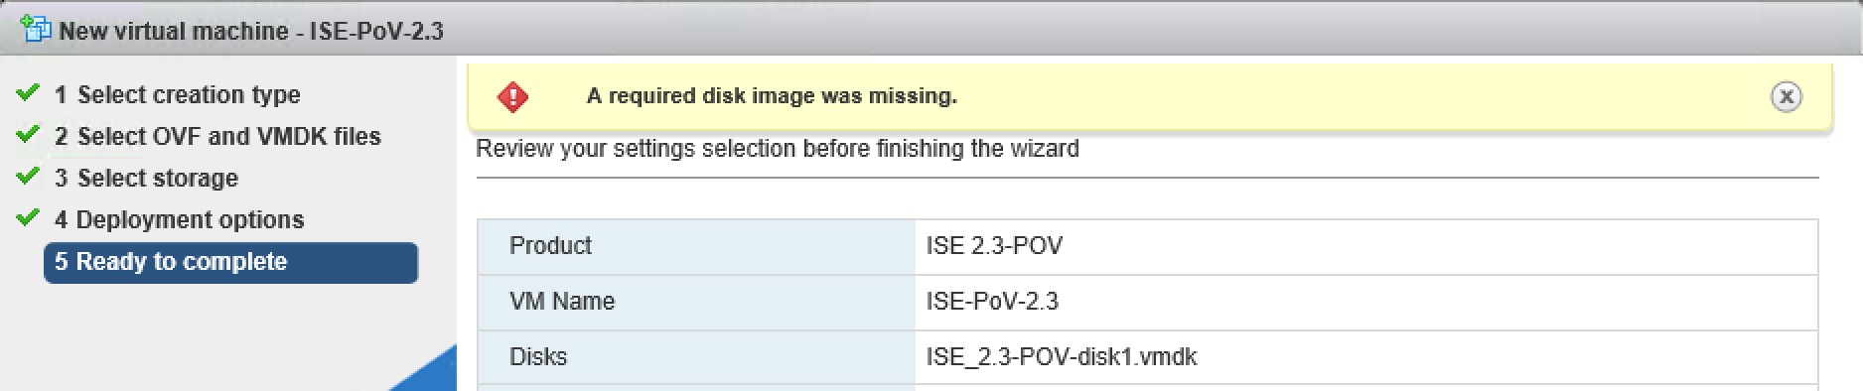Go to step 1 Select creation type

click(x=177, y=94)
